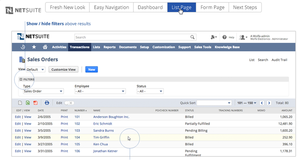Open the Transactions menu
Image resolution: width=298 pixels, height=160 pixels.
click(79, 47)
